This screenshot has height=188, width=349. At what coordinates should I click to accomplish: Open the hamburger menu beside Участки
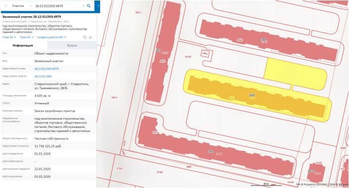(x=6, y=6)
